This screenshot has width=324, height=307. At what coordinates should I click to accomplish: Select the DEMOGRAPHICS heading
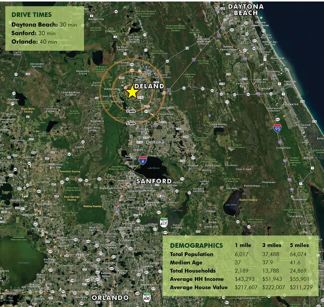point(196,245)
